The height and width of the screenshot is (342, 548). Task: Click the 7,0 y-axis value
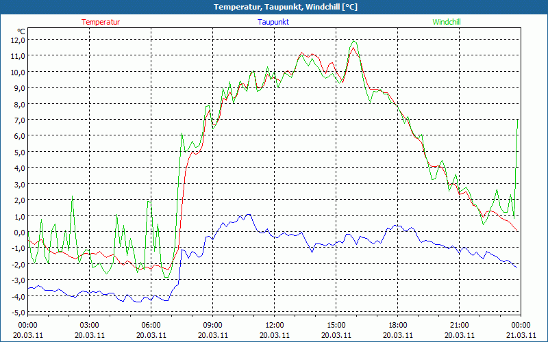(20, 120)
